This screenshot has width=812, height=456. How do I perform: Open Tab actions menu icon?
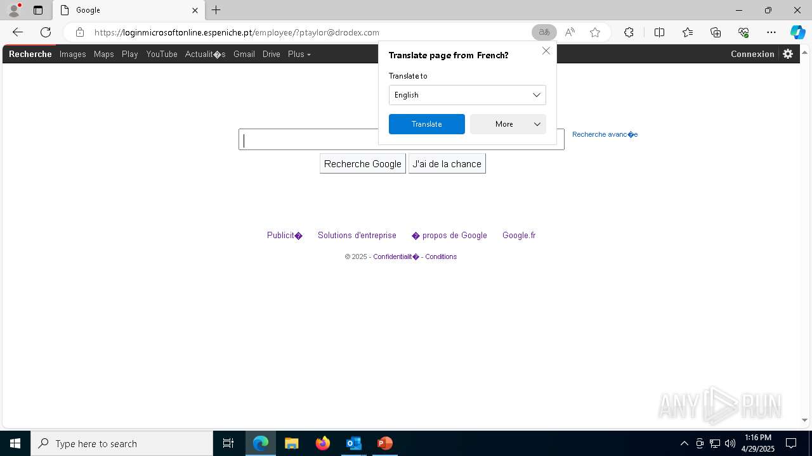coord(38,10)
